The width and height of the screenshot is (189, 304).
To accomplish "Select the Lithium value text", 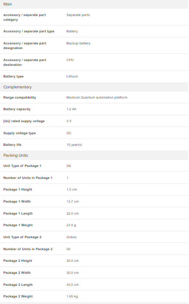I will pyautogui.click(x=72, y=76).
